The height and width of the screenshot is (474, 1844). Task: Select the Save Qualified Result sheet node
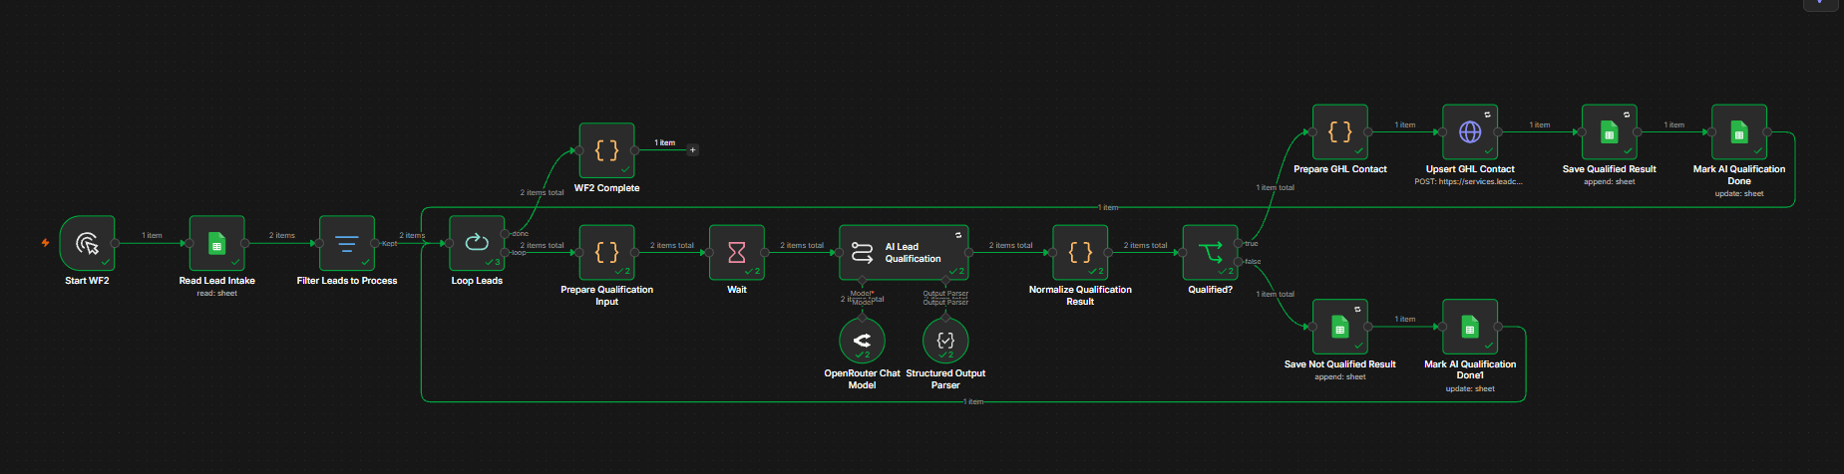[x=1610, y=131]
